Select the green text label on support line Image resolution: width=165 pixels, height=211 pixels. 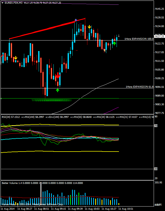(x=51, y=100)
